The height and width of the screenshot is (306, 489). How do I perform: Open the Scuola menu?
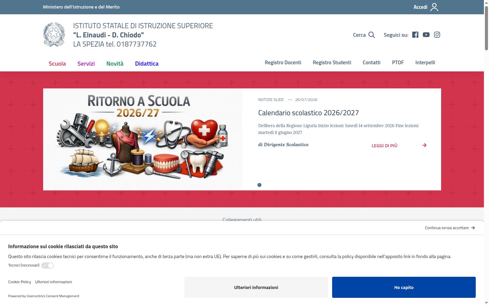tap(57, 64)
